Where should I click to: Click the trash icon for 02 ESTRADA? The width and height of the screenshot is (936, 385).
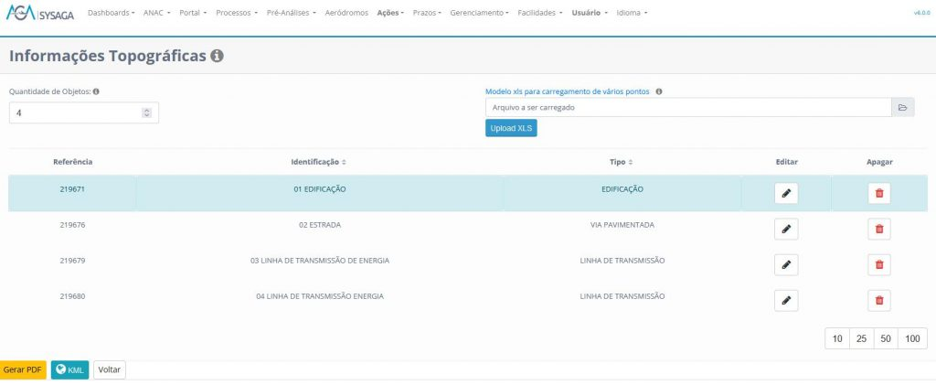coord(879,229)
